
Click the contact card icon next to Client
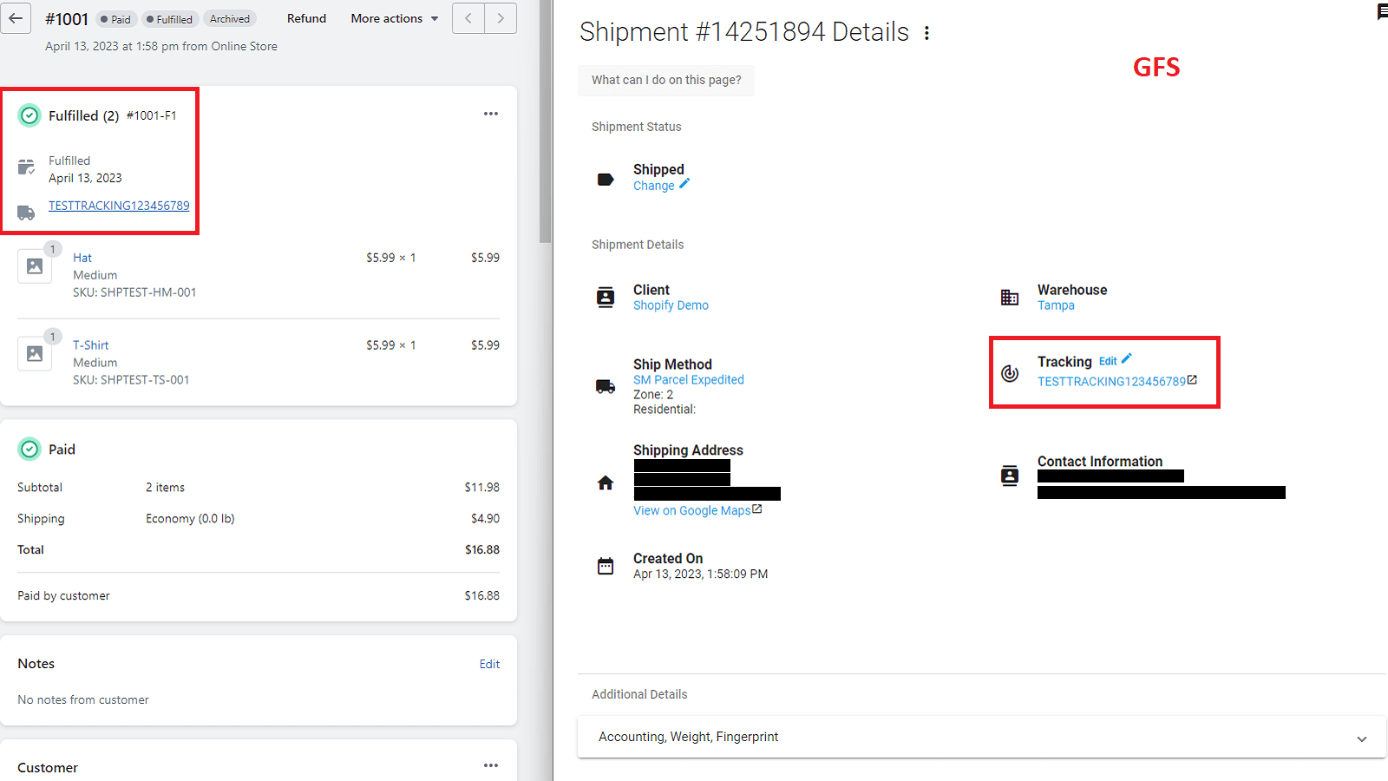[606, 297]
